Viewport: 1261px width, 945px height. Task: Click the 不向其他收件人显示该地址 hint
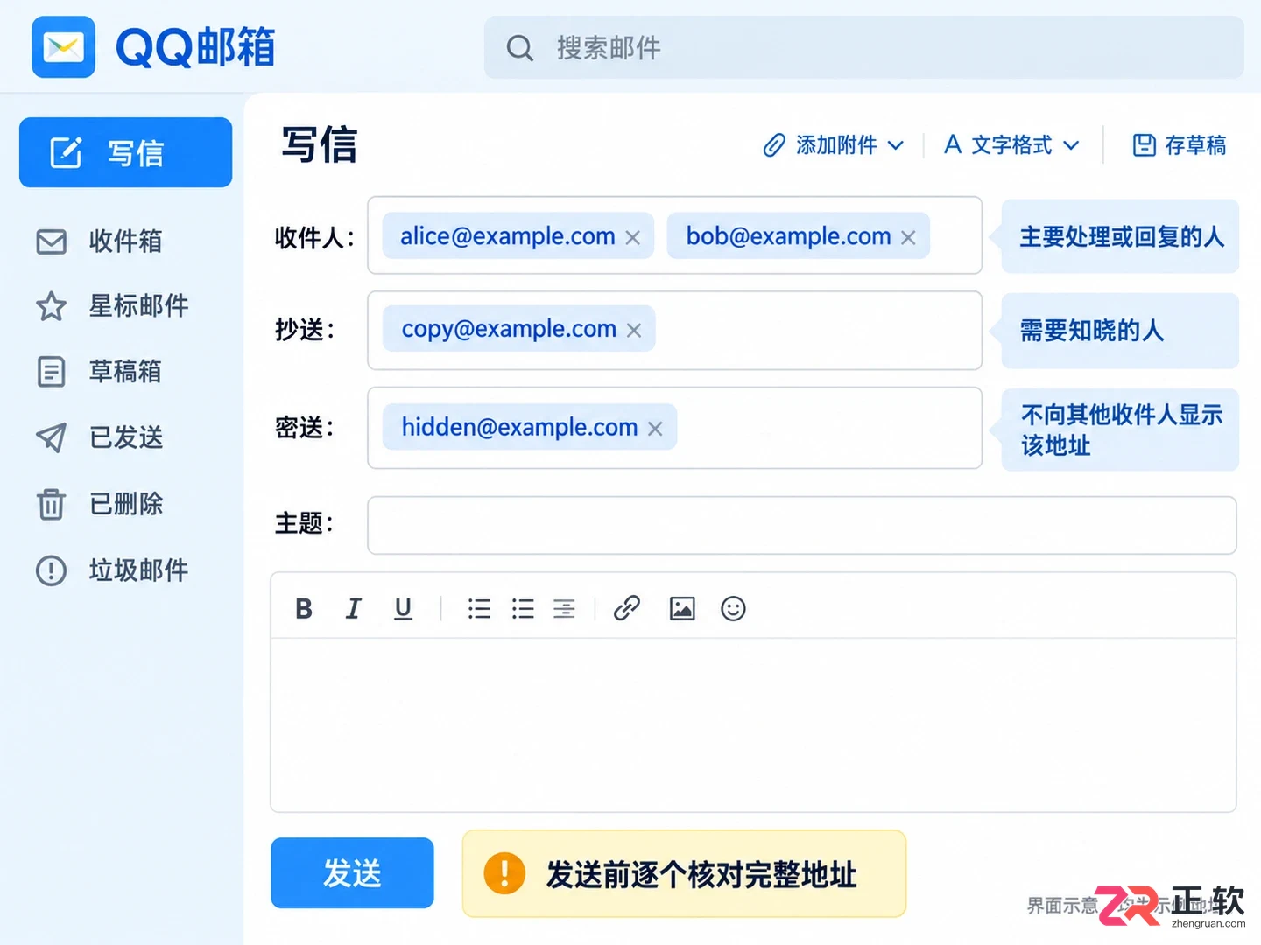click(1120, 430)
